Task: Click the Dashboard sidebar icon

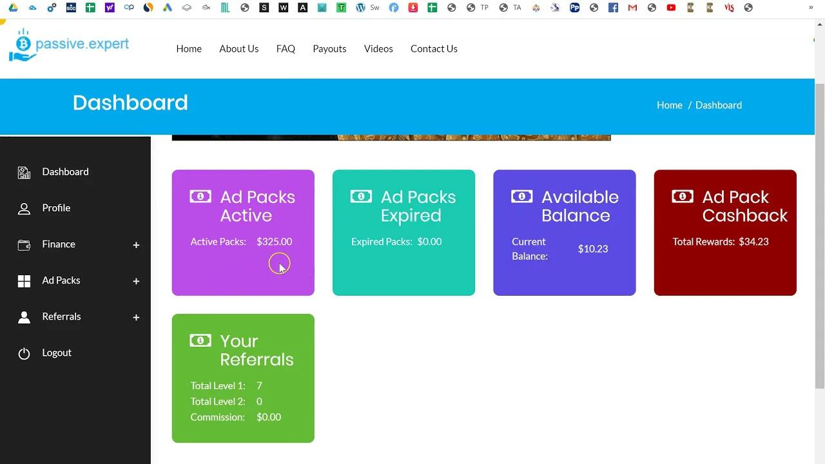Action: [24, 172]
